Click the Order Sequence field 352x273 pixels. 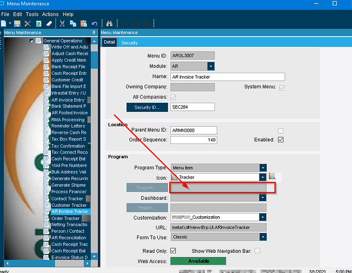click(x=194, y=140)
